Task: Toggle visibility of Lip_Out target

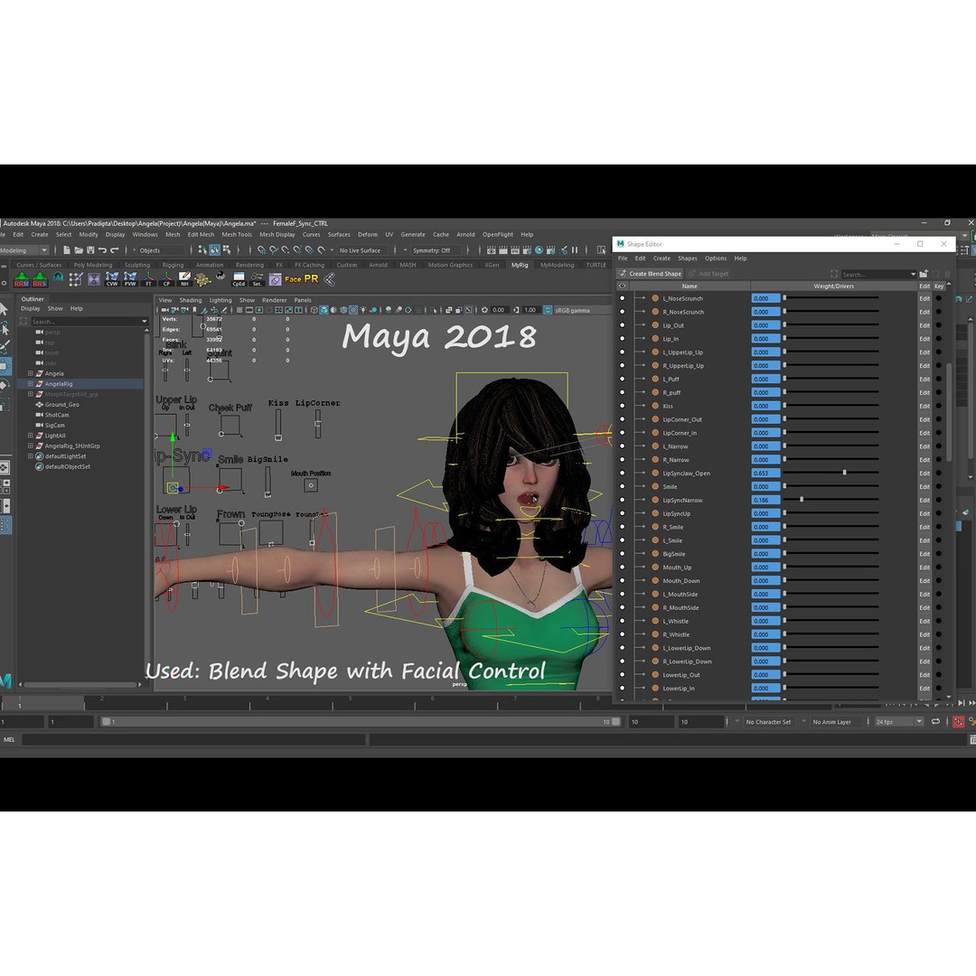Action: click(622, 325)
